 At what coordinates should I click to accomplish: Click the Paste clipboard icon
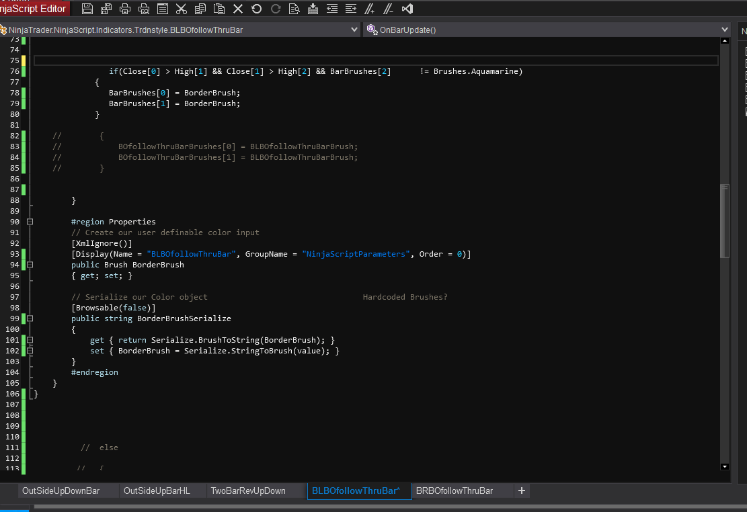(x=219, y=9)
